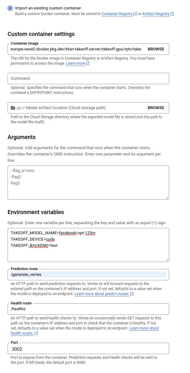This screenshot has width=190, height=373.
Task: Open Learn more about image permissions
Action: pos(75,63)
